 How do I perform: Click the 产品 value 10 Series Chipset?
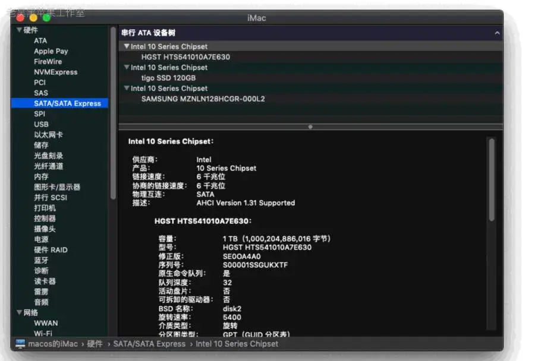[x=226, y=168]
